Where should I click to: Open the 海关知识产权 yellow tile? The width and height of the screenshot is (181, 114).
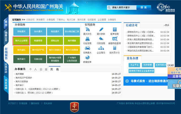click(38, 50)
